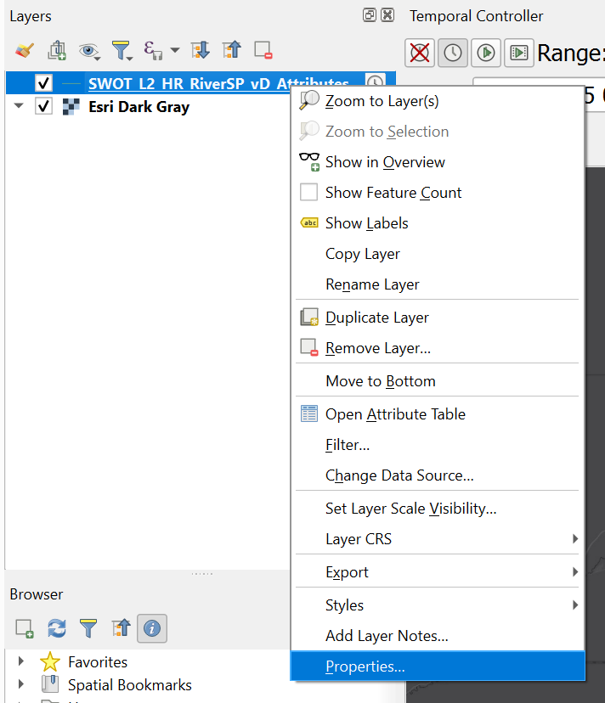Click Expand All icon in Layers toolbar
The image size is (605, 703).
201,50
